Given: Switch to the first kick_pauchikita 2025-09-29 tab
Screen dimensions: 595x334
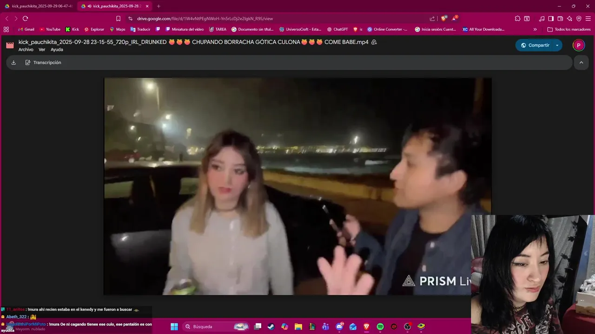Looking at the screenshot, I should (38, 6).
